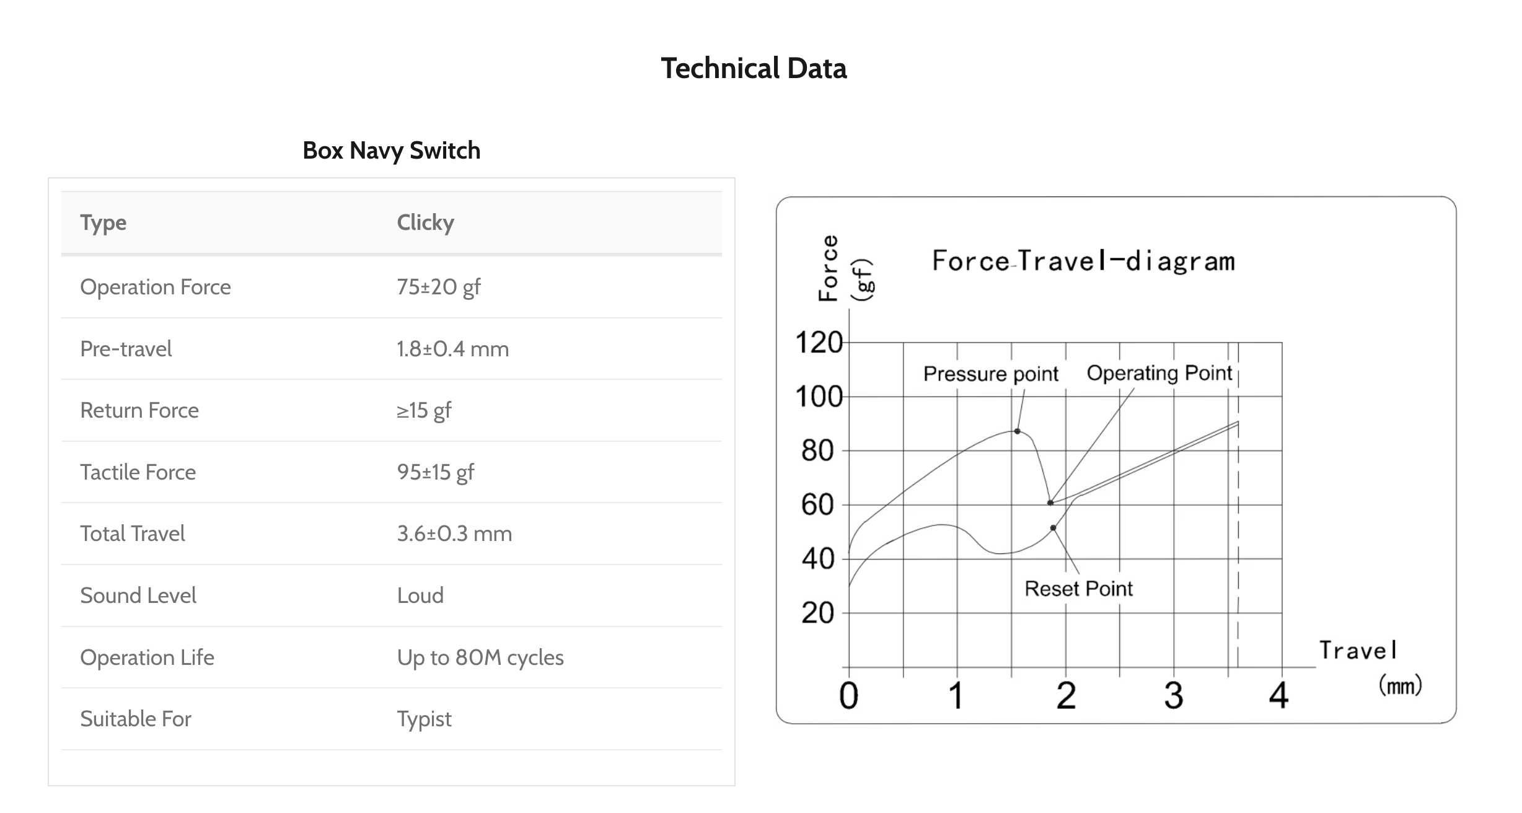Select the Total Travel row label
Viewport: 1522px width, 813px height.
pos(133,534)
